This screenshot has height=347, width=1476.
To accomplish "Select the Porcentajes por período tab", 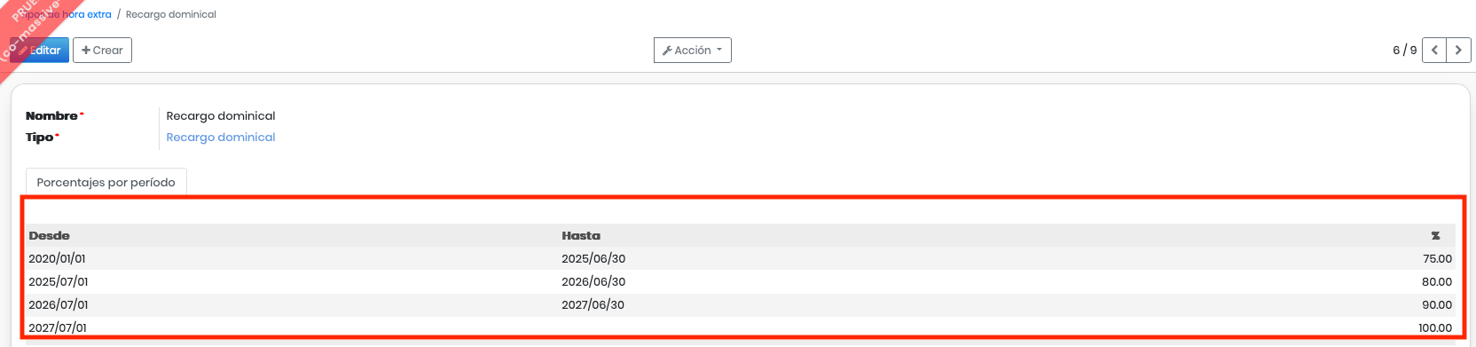I will (106, 182).
